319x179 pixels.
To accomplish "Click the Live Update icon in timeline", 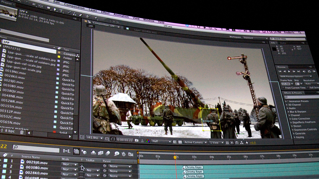I will pos(76,152).
